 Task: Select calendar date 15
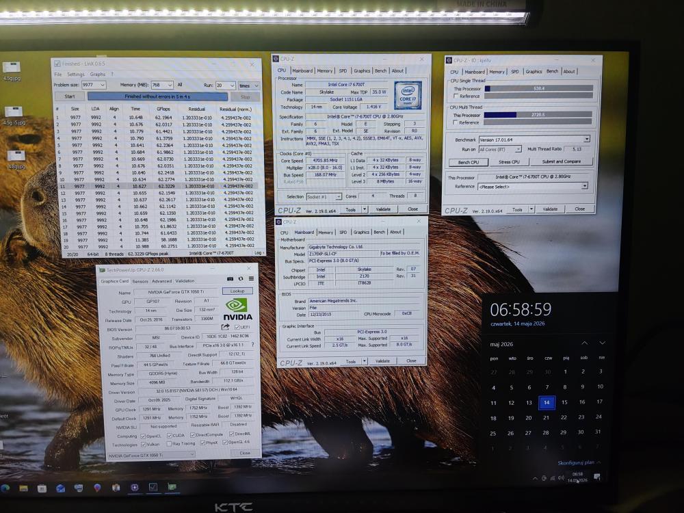pos(564,402)
